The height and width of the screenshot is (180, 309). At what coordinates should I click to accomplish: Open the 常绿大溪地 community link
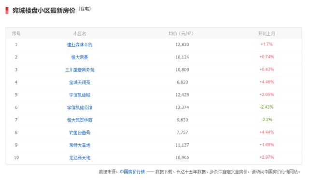tap(80, 145)
